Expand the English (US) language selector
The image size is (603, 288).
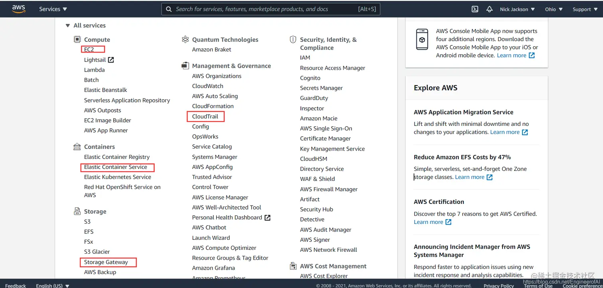click(53, 286)
